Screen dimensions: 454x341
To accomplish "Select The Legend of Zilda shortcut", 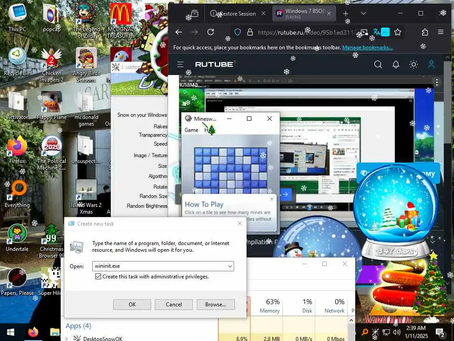I will (86, 21).
